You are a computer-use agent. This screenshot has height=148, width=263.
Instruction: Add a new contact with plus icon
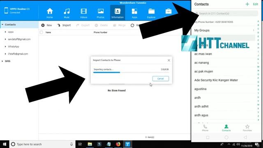[x=247, y=4]
